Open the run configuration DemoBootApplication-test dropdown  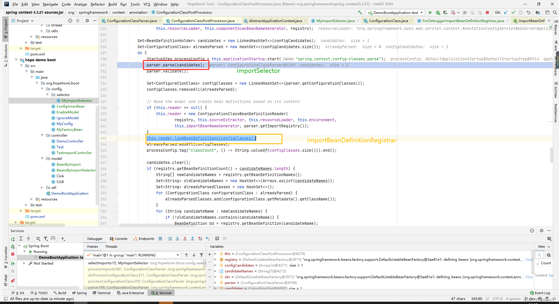(x=396, y=12)
